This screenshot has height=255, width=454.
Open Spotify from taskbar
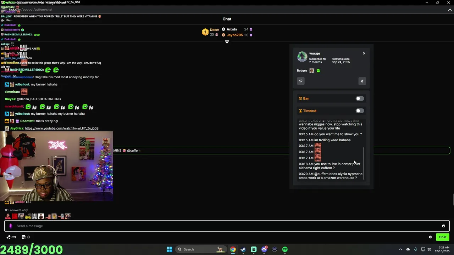point(285,249)
